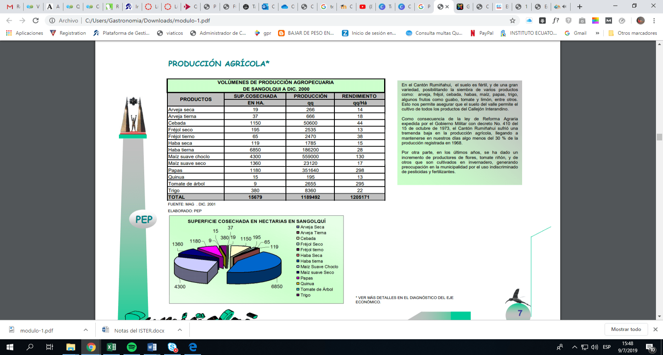Launch Excel from the taskbar
The width and height of the screenshot is (663, 355).
click(x=111, y=347)
